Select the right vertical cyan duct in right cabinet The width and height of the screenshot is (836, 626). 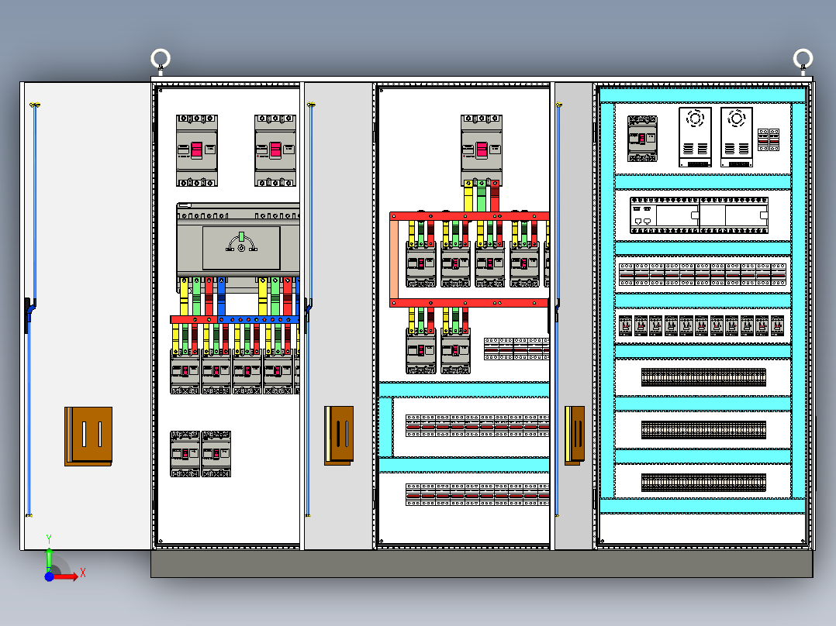(x=799, y=301)
